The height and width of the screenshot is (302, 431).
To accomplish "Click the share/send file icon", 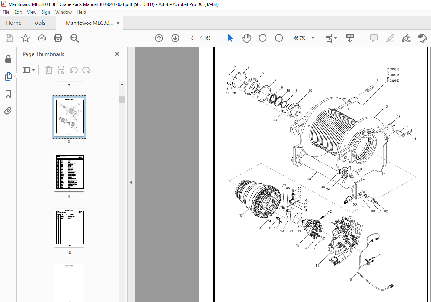I will tap(422, 38).
